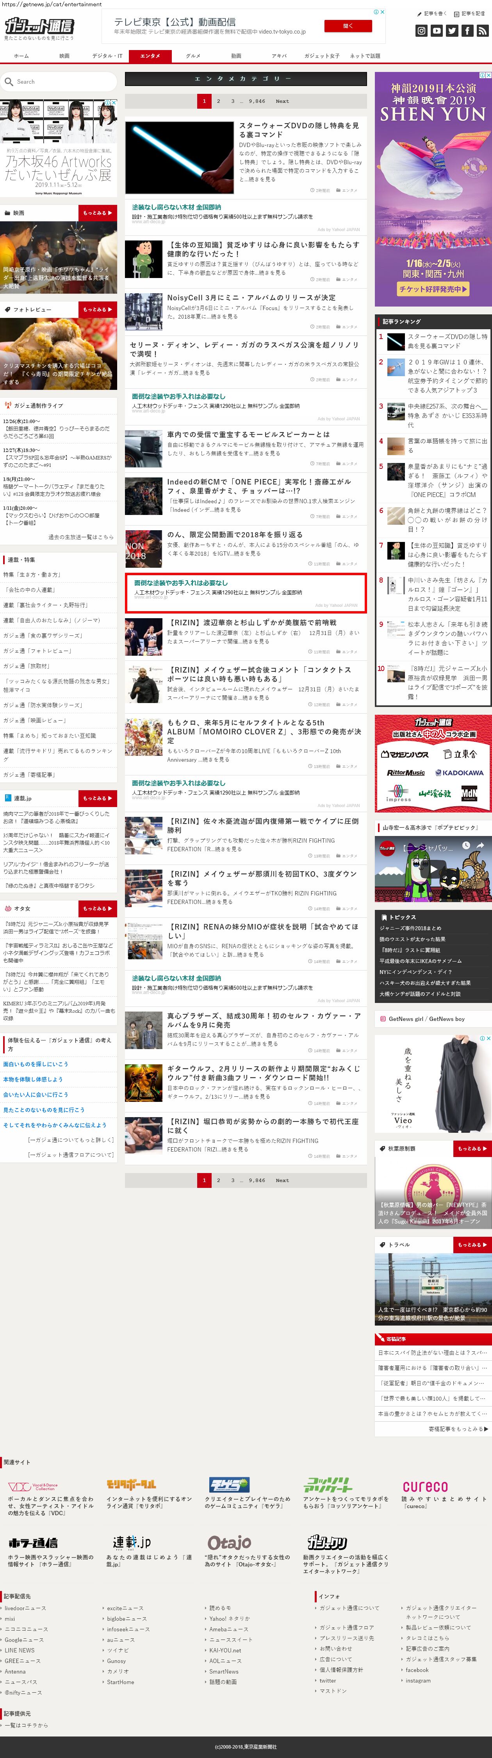This screenshot has height=1758, width=492.
Task: Open the ギターウルフ new release article headline
Action: [x=264, y=1073]
